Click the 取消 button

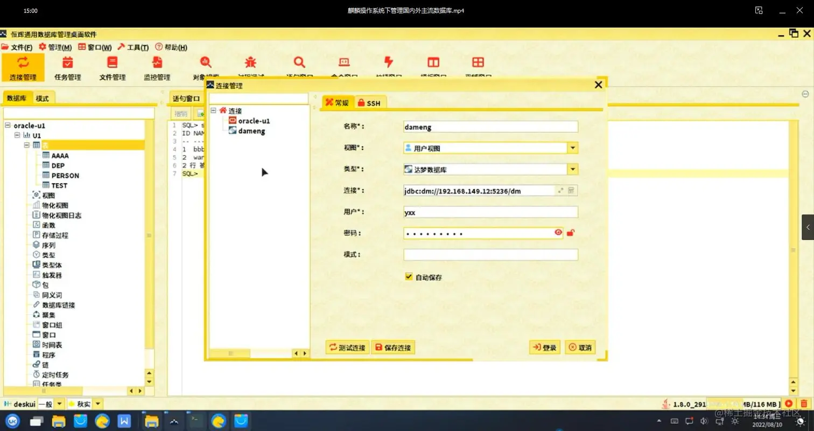tap(580, 347)
